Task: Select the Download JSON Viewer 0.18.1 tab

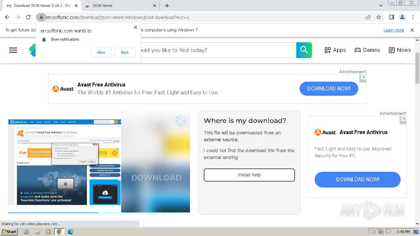Action: coord(42,6)
